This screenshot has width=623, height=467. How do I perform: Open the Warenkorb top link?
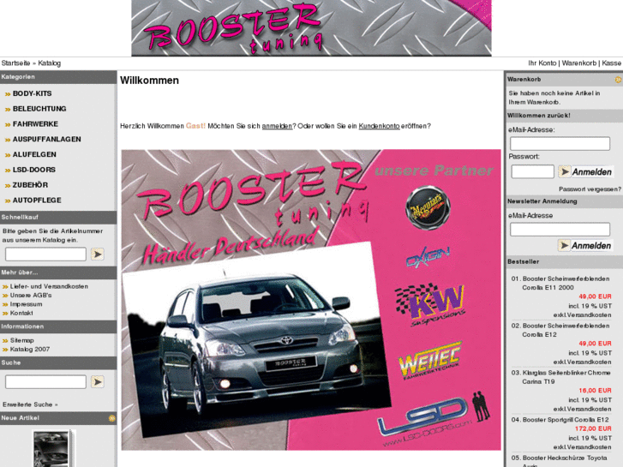click(x=579, y=63)
